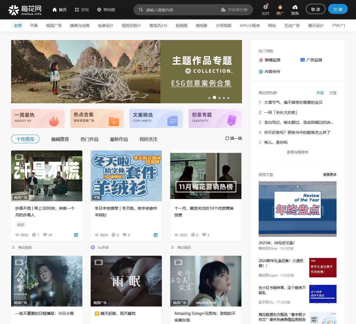Click the 换一换 refresh icon
This screenshot has height=324, width=356.
pyautogui.click(x=227, y=138)
